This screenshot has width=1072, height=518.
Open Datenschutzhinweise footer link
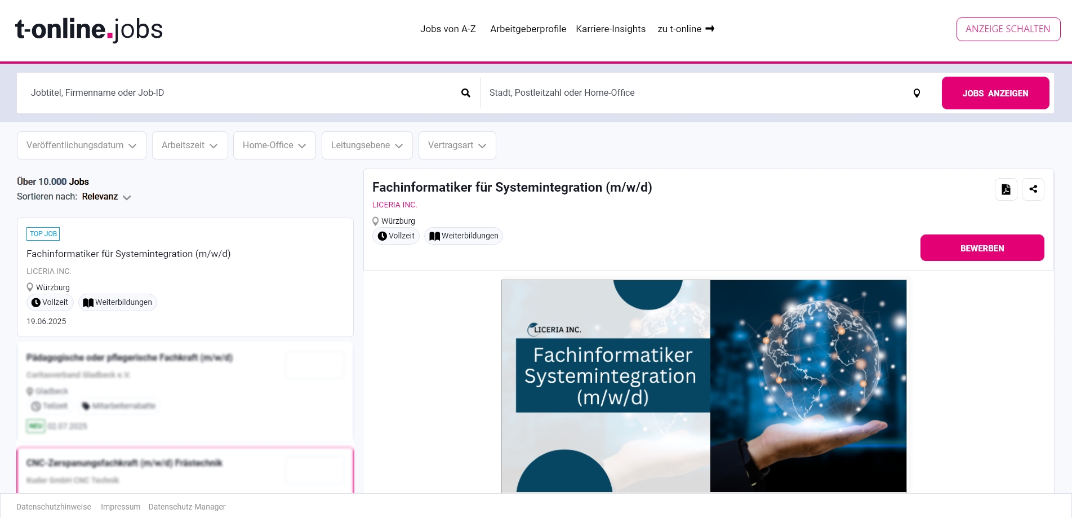54,507
